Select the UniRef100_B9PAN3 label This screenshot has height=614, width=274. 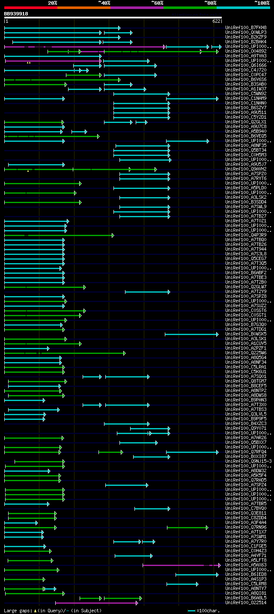tap(246, 400)
